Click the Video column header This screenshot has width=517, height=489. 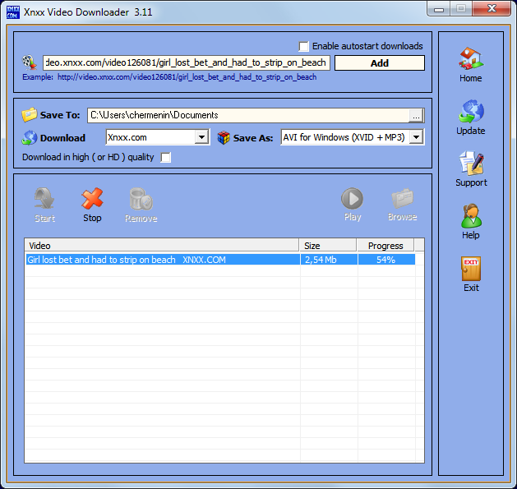click(162, 246)
